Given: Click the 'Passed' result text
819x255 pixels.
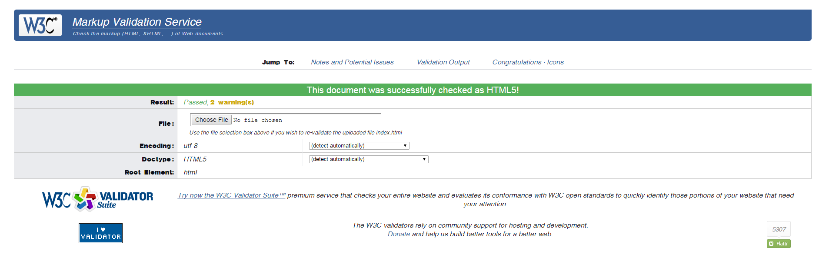Looking at the screenshot, I should point(195,102).
